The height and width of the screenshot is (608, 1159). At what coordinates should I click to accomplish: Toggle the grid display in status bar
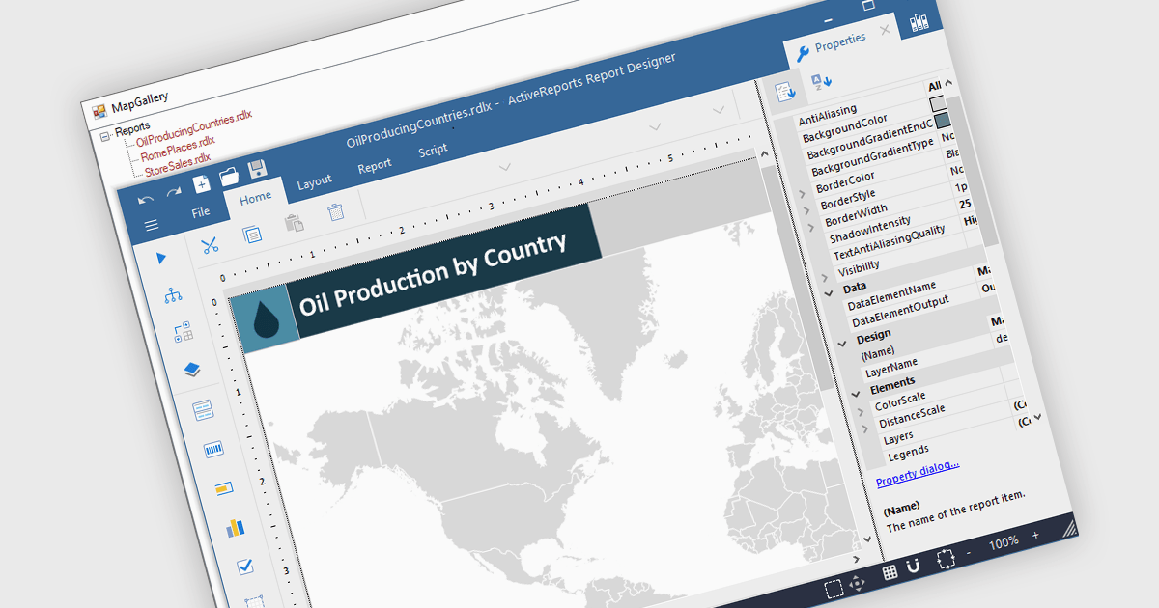[890, 572]
